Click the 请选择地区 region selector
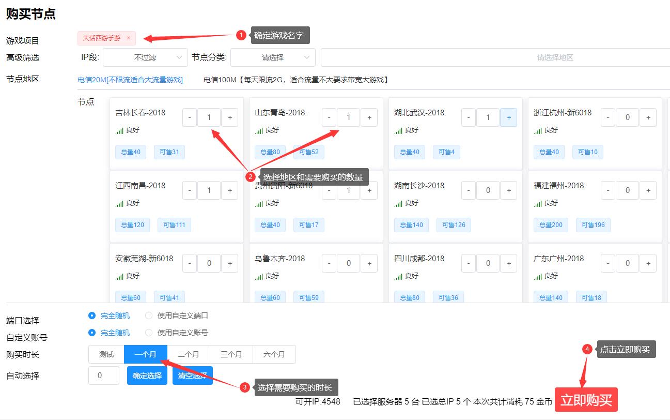The width and height of the screenshot is (670, 420). tap(495, 57)
